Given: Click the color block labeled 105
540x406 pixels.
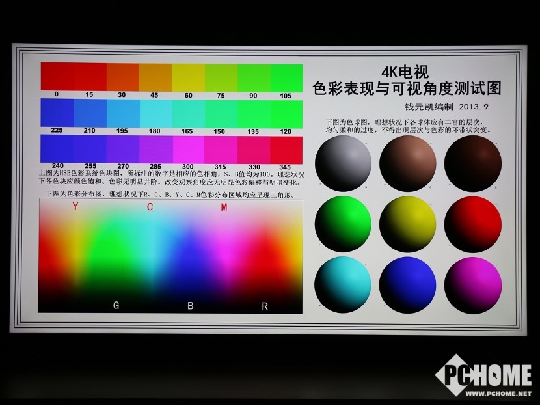Looking at the screenshot, I should 286,79.
